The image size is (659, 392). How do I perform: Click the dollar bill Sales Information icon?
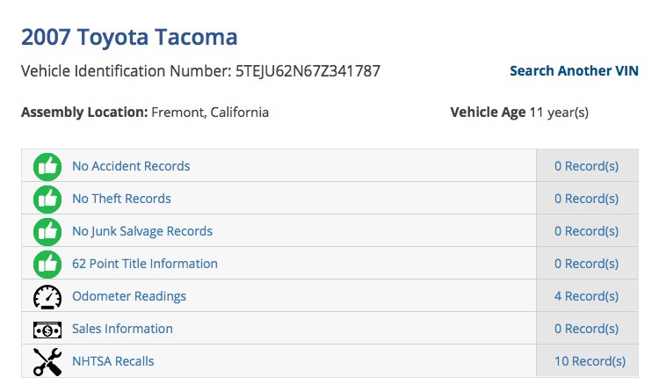[x=47, y=330]
